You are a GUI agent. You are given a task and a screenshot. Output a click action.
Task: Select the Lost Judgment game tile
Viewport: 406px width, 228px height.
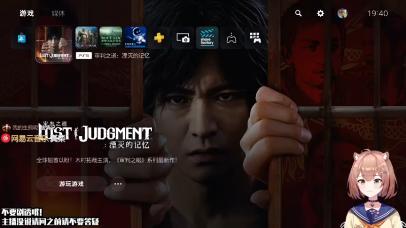(x=54, y=45)
